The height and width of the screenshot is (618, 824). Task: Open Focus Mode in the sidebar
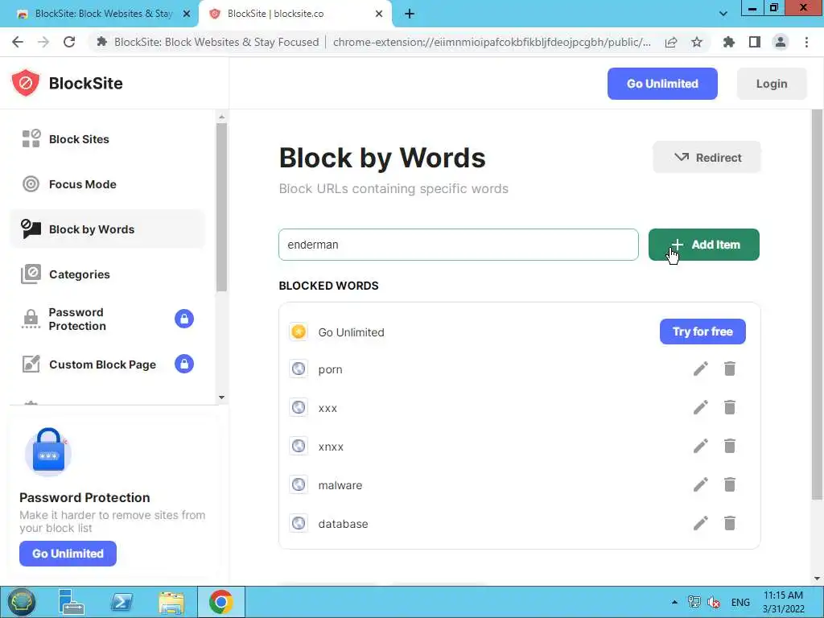pos(107,184)
